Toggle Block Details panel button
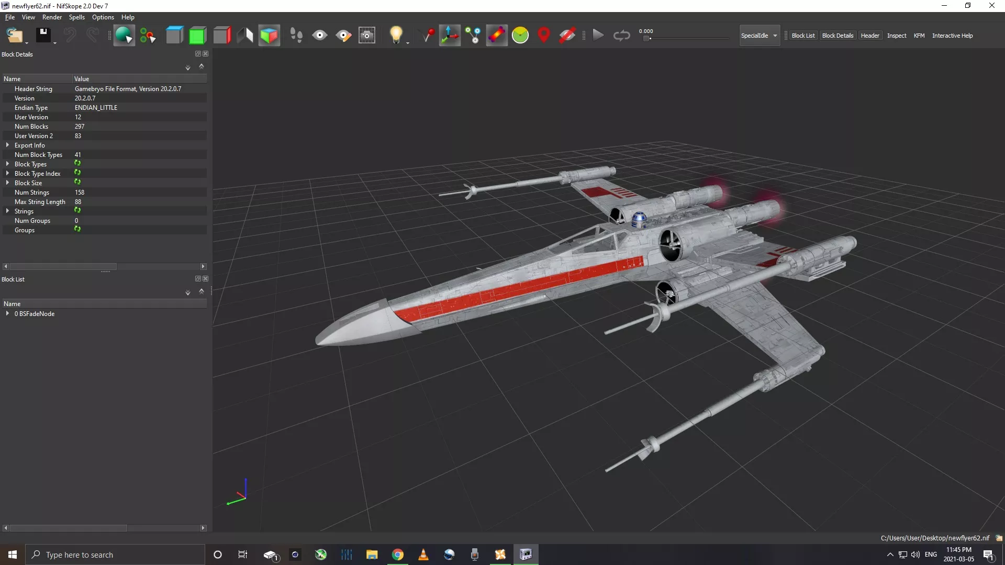The width and height of the screenshot is (1005, 565). 837,36
